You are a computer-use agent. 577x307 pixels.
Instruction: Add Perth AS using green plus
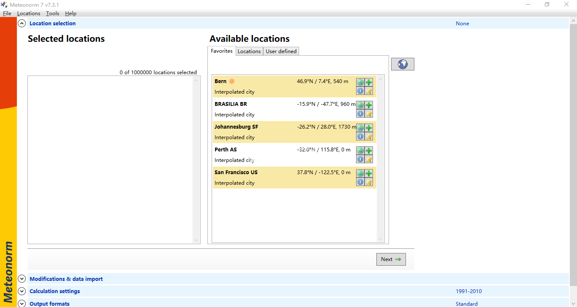point(369,151)
